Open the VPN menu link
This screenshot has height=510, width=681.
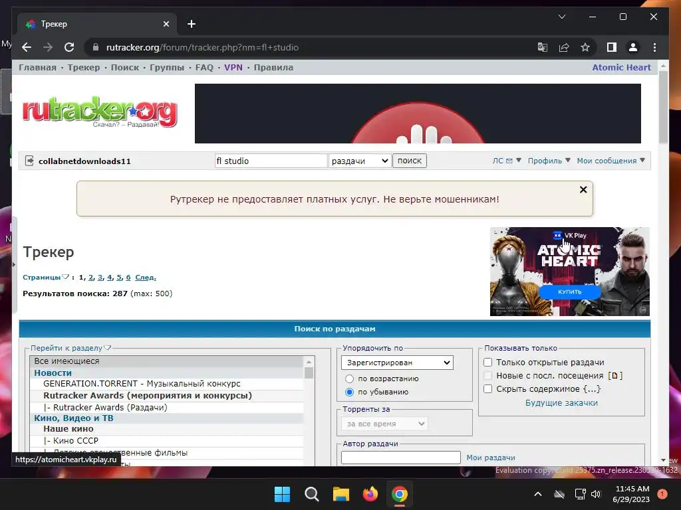coord(233,67)
